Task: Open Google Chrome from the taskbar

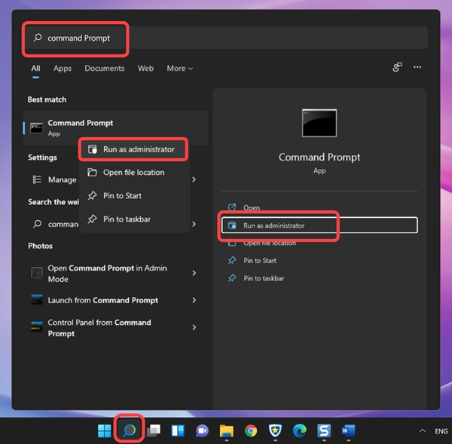Action: (251, 431)
